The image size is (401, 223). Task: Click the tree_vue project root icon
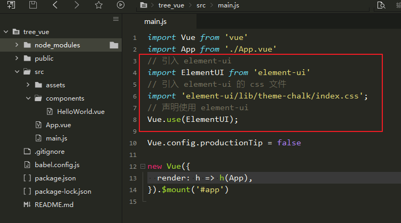(16, 31)
